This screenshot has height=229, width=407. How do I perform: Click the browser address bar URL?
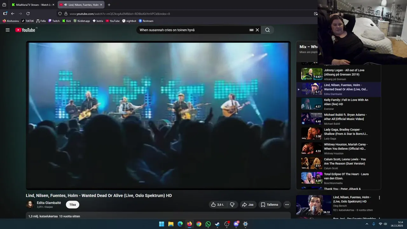[120, 14]
